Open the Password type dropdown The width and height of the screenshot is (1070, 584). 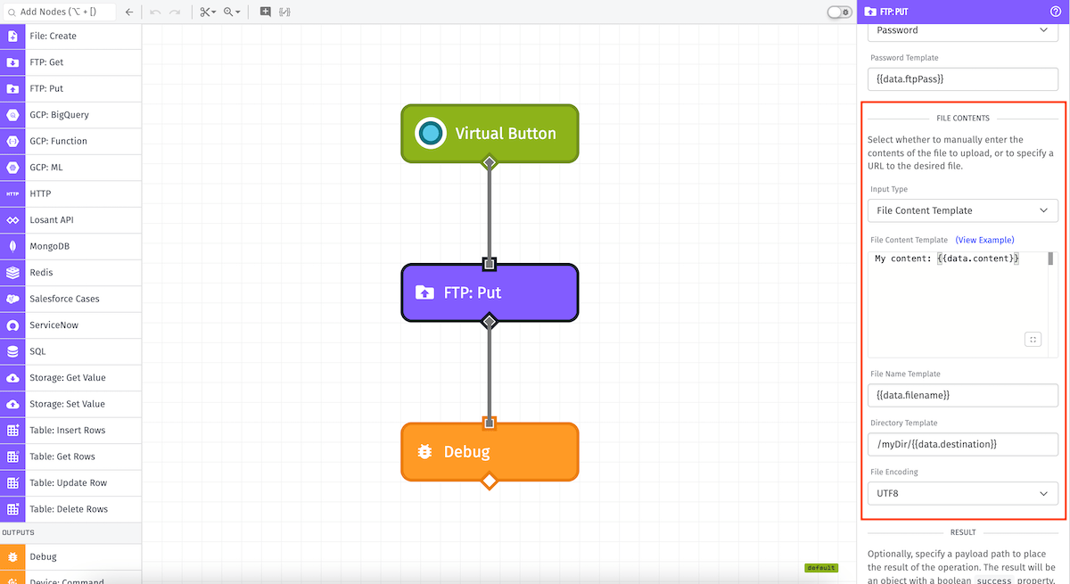pos(963,30)
